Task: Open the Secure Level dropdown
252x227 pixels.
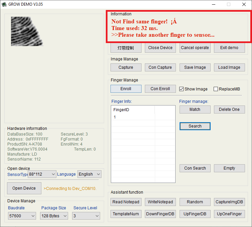Action: point(86,216)
